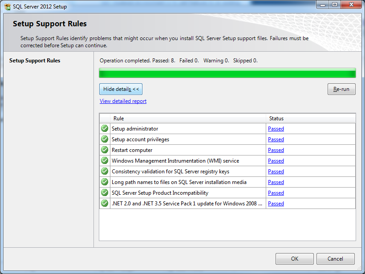Select 'Consistency validation for SQL Server registry keys'
This screenshot has width=365, height=274.
tap(170, 172)
